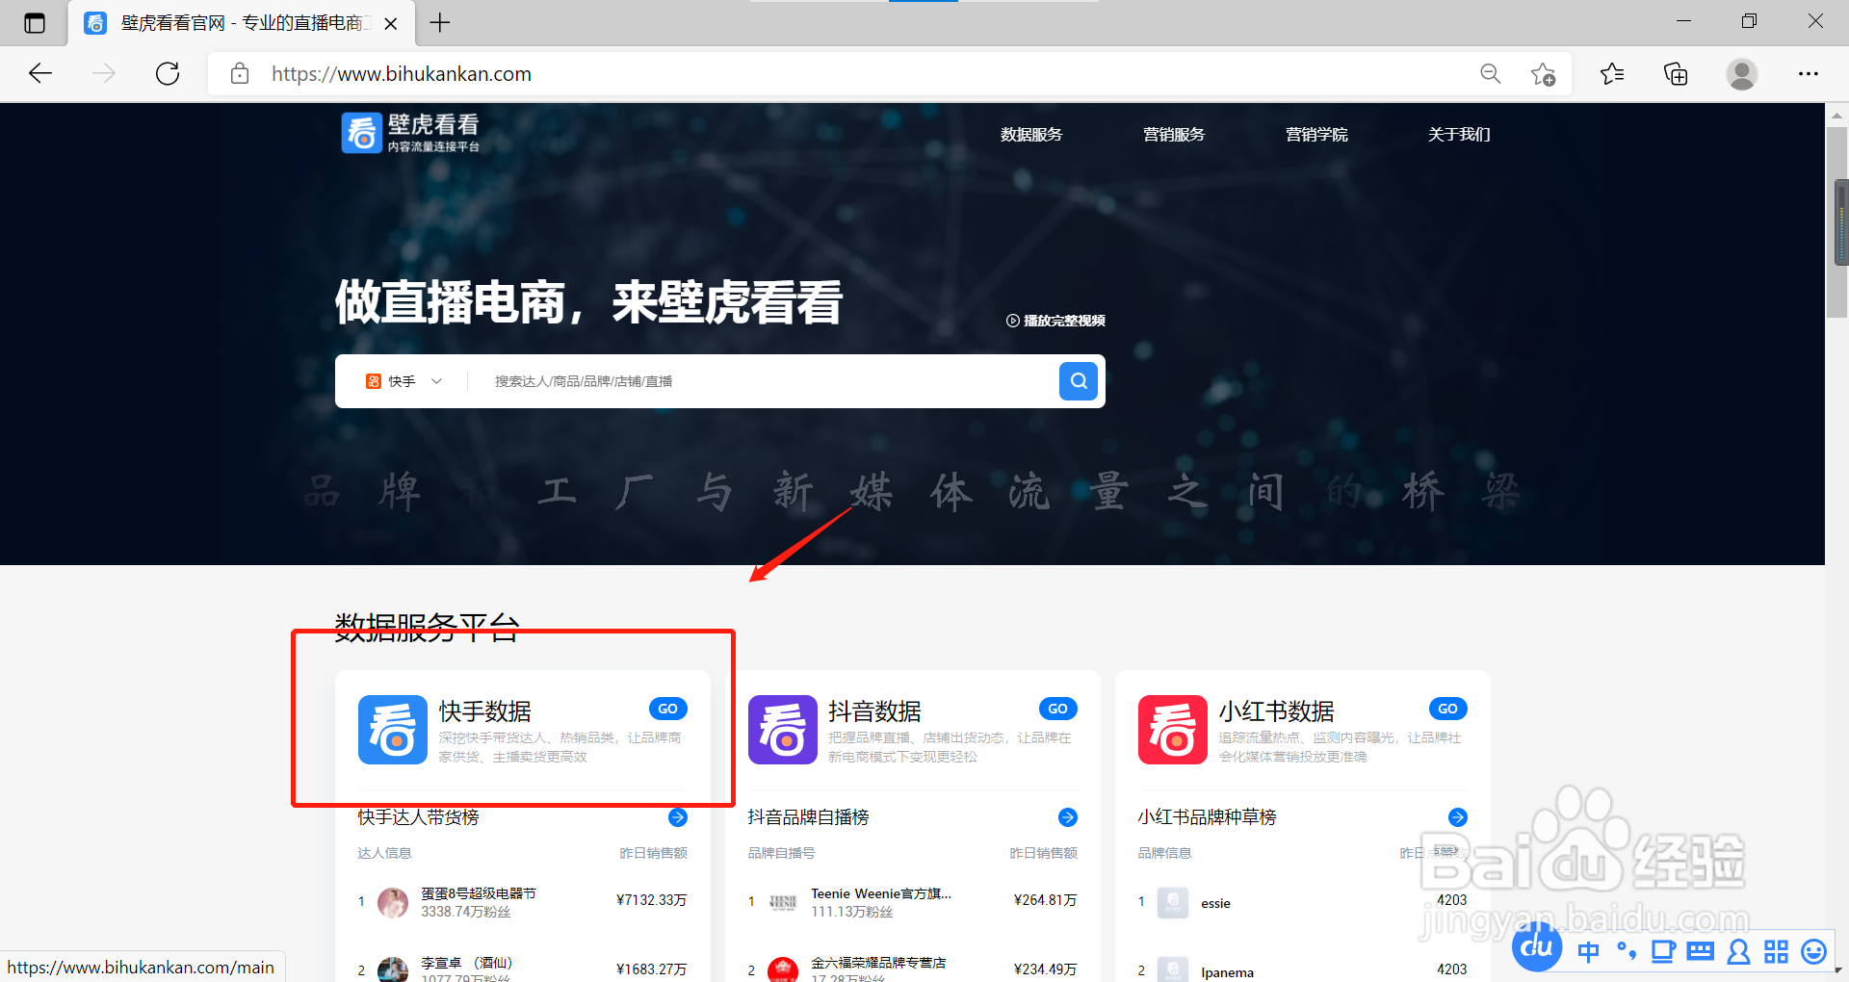Open the browser profile menu

click(x=1742, y=73)
